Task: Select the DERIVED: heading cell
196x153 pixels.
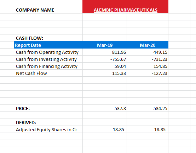Action: pyautogui.click(x=48, y=122)
